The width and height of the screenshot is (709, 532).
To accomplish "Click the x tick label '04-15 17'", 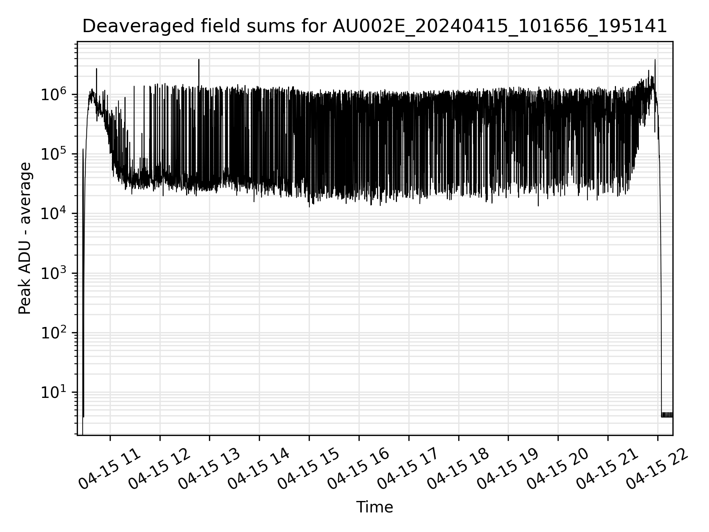I will (408, 469).
